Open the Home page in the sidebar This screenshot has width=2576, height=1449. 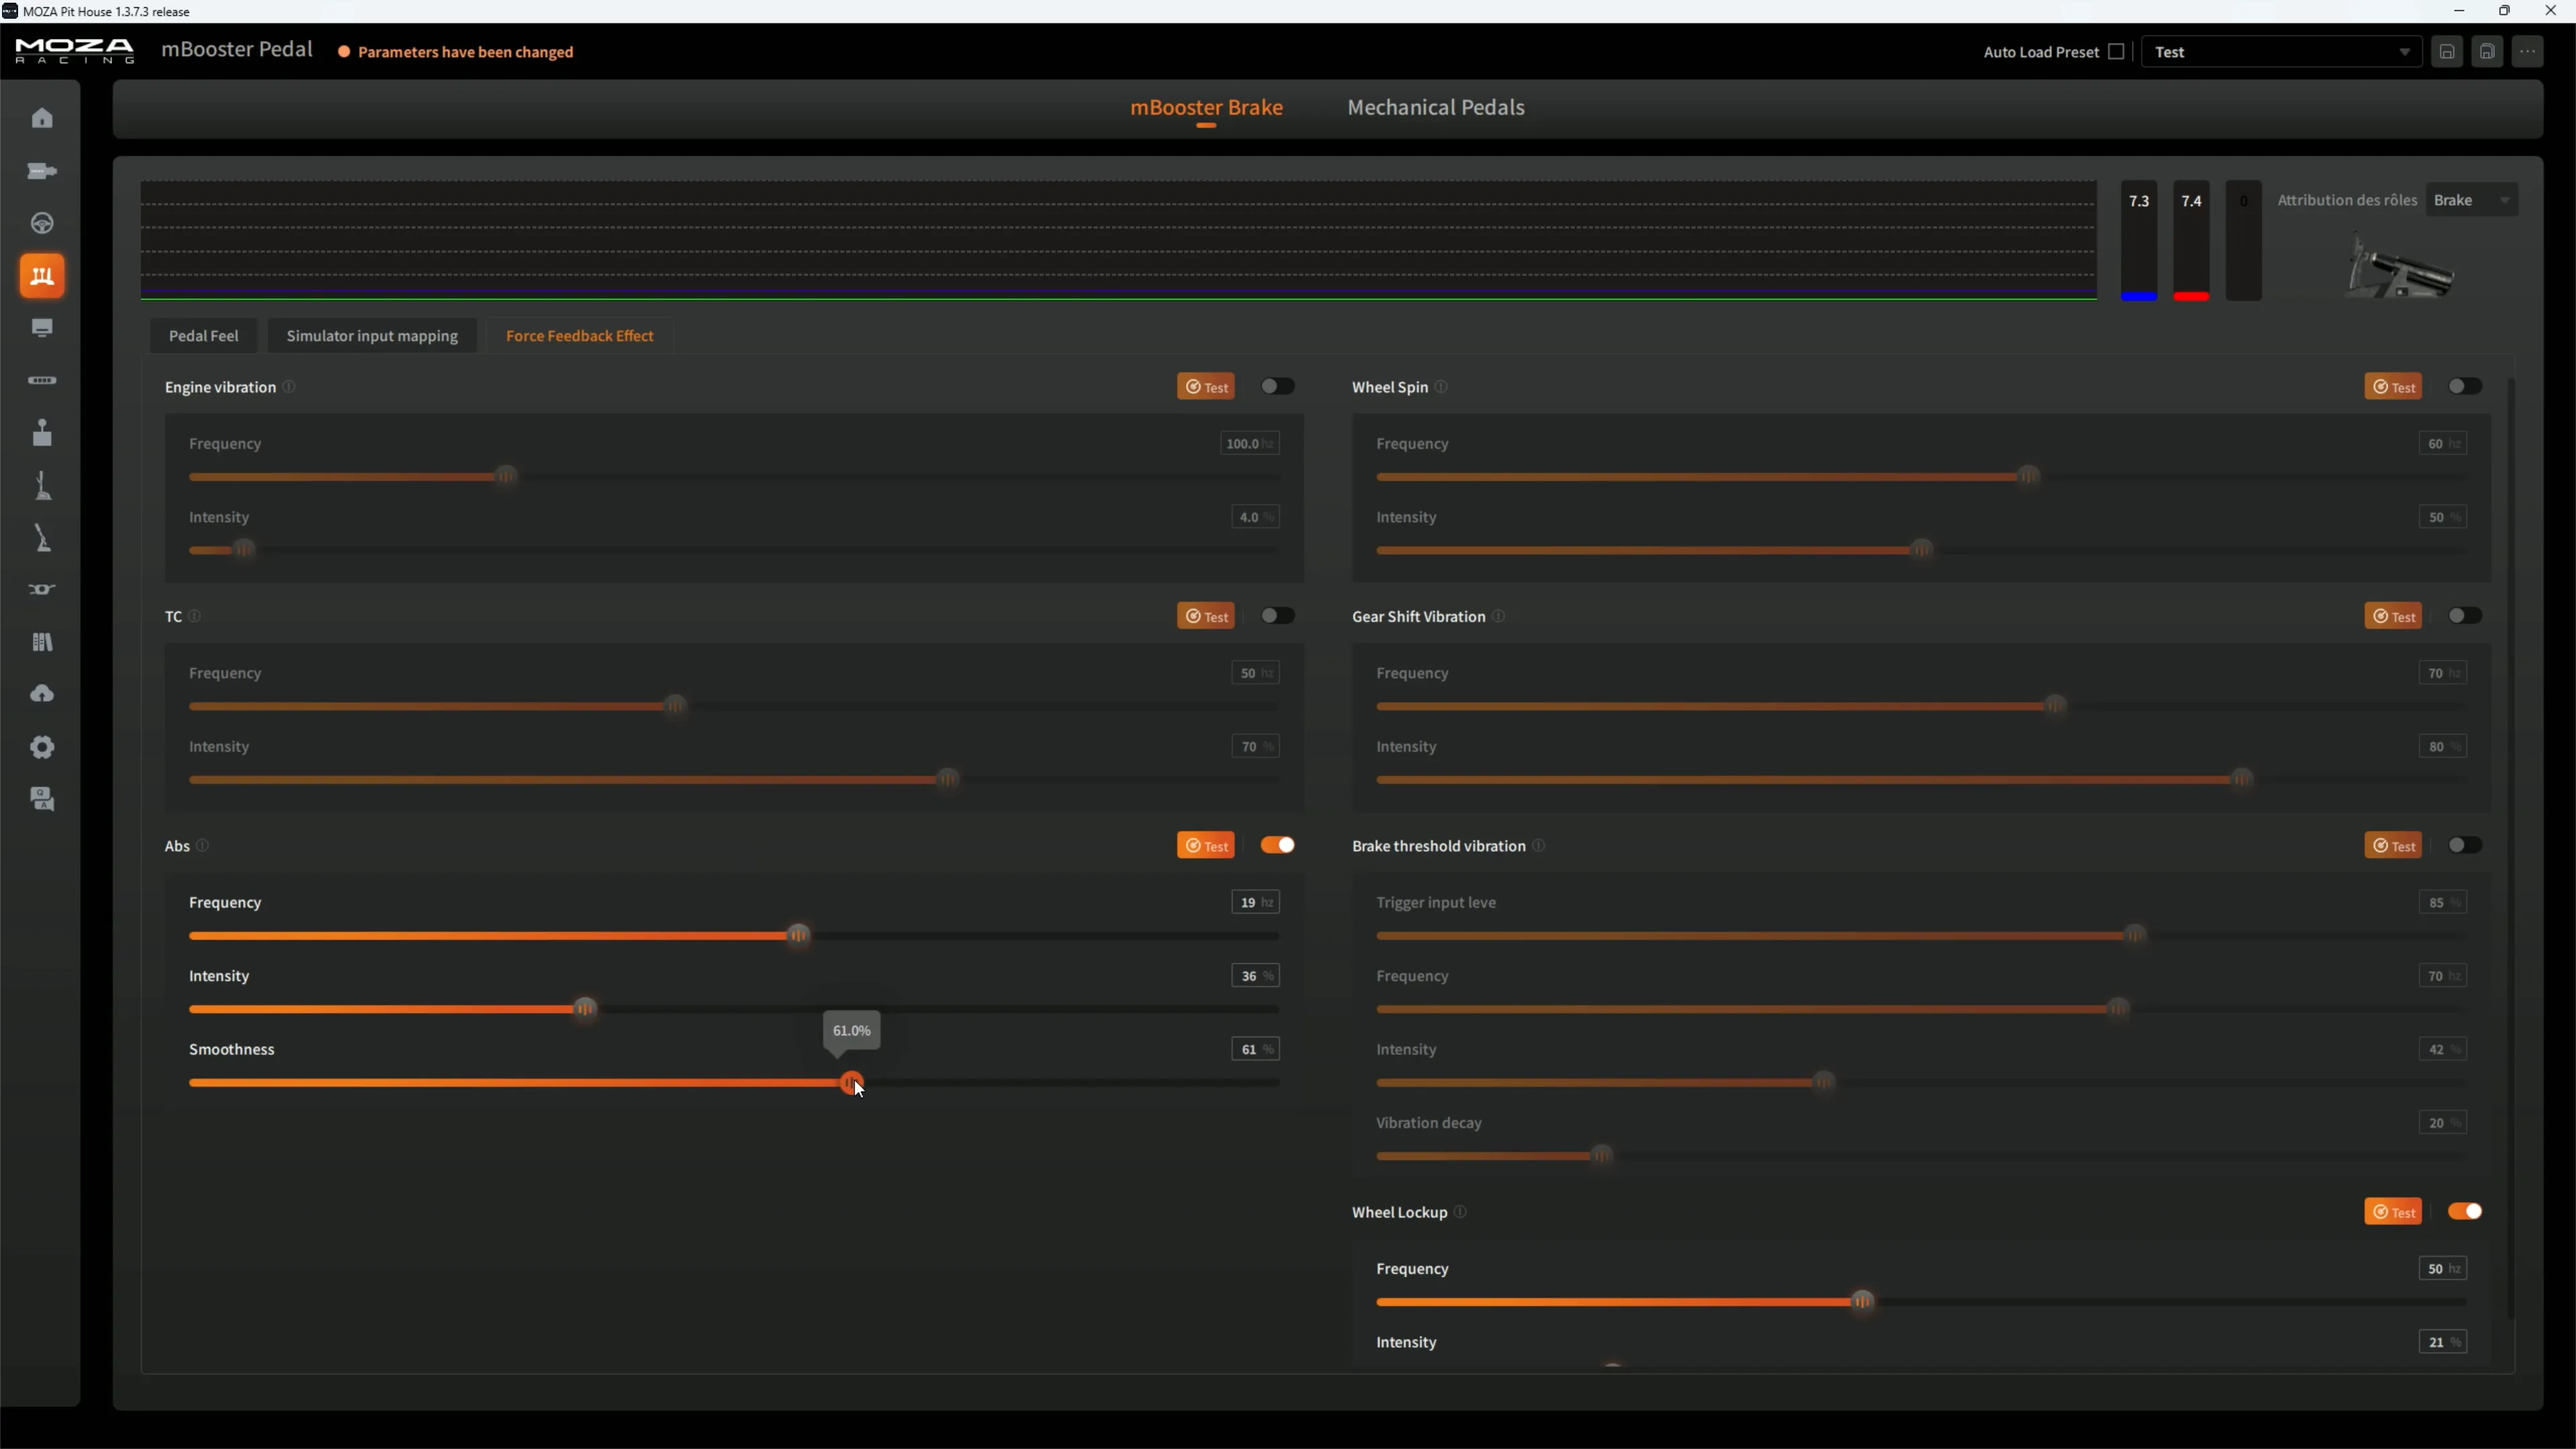42,118
